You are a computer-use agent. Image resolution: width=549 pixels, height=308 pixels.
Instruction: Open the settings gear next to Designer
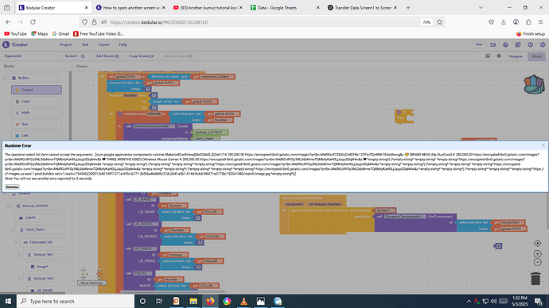[499, 56]
